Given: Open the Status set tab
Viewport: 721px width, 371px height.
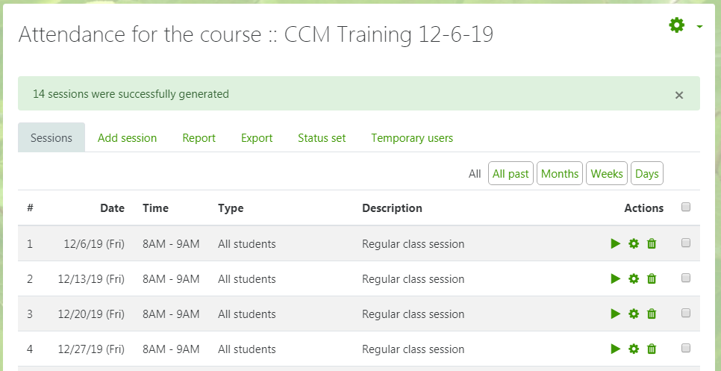Looking at the screenshot, I should click(x=322, y=138).
